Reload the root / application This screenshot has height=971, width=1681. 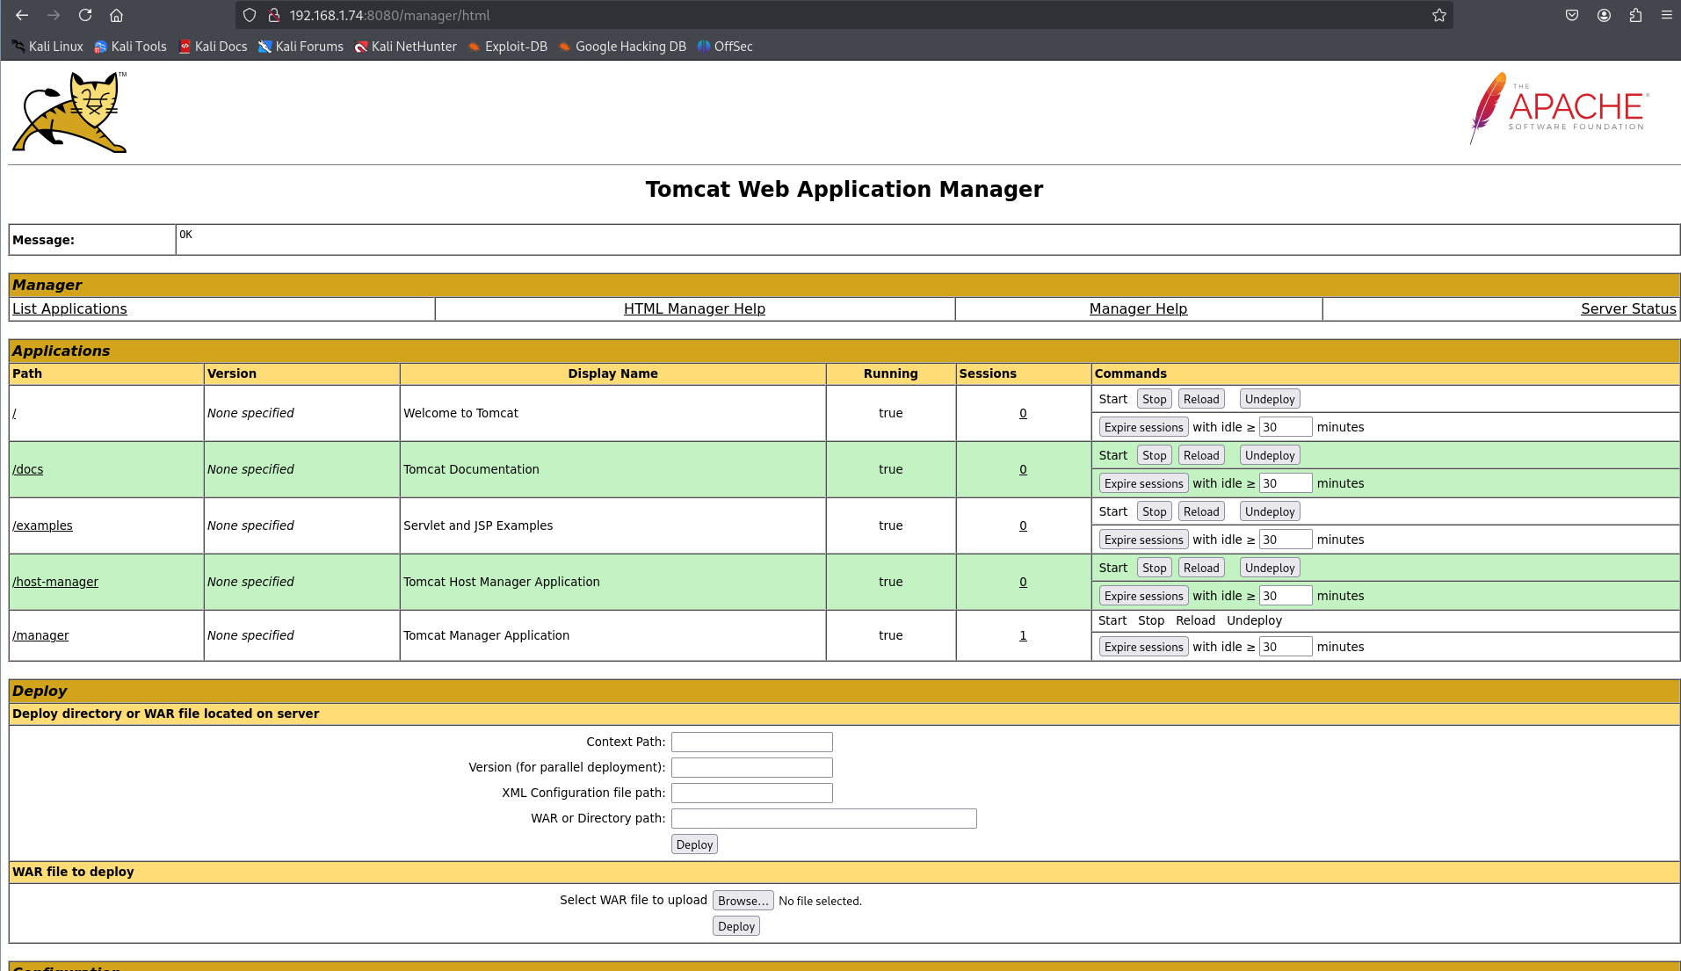coord(1200,399)
